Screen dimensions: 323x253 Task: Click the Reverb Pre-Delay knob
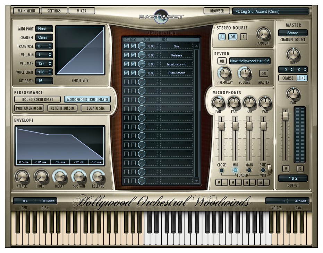click(225, 73)
